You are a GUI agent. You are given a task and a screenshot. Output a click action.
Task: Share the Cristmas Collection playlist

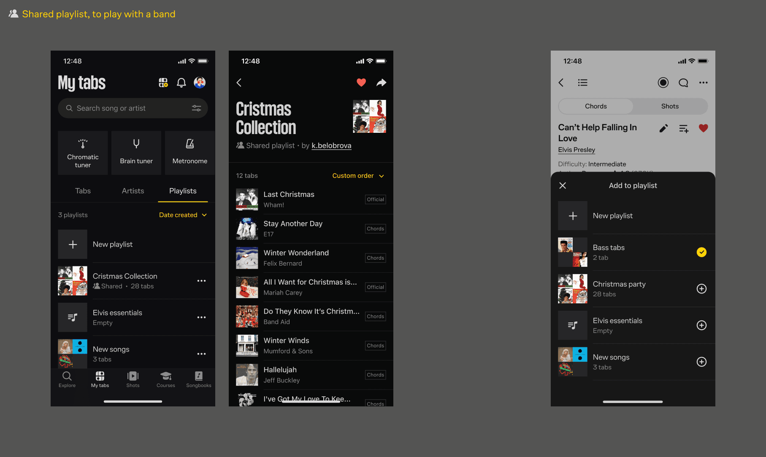coord(381,83)
